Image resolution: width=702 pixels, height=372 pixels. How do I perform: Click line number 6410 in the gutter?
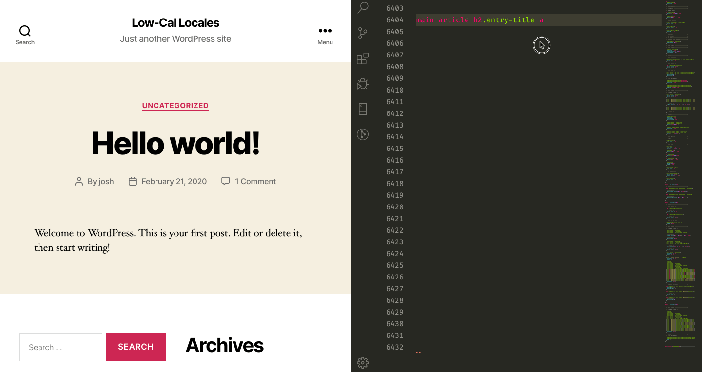(x=395, y=90)
